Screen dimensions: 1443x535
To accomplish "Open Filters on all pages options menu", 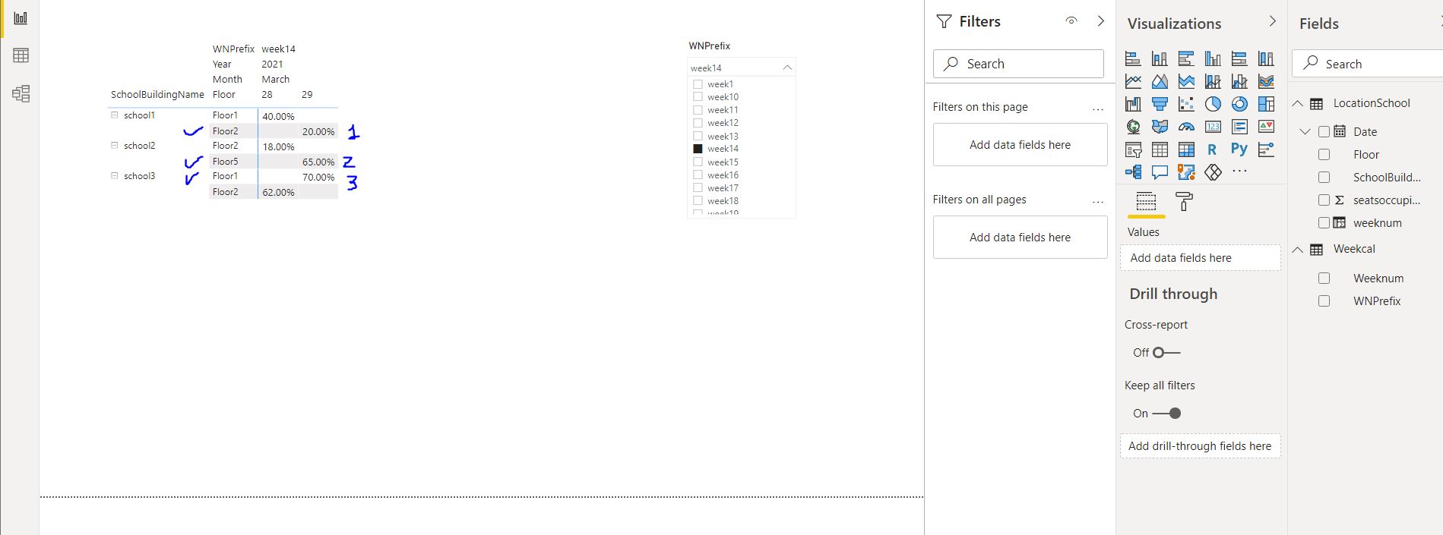I will coord(1098,202).
